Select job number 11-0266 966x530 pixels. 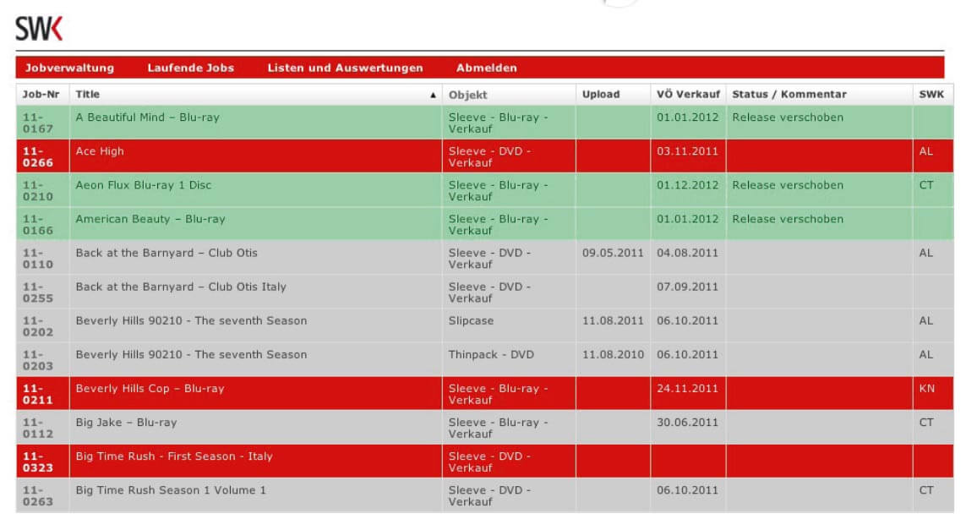(x=37, y=156)
